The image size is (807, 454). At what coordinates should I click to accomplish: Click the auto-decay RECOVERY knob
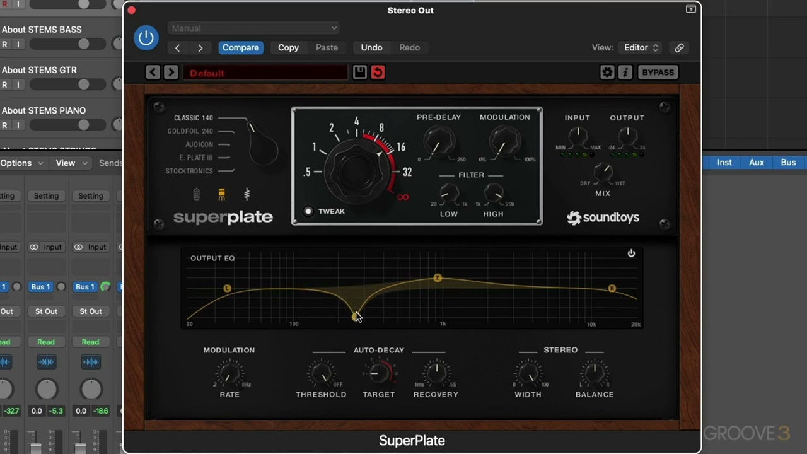(x=436, y=373)
